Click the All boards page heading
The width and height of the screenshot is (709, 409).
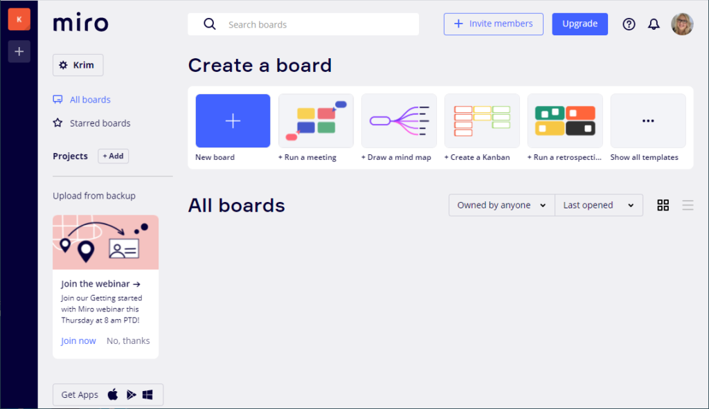click(237, 205)
